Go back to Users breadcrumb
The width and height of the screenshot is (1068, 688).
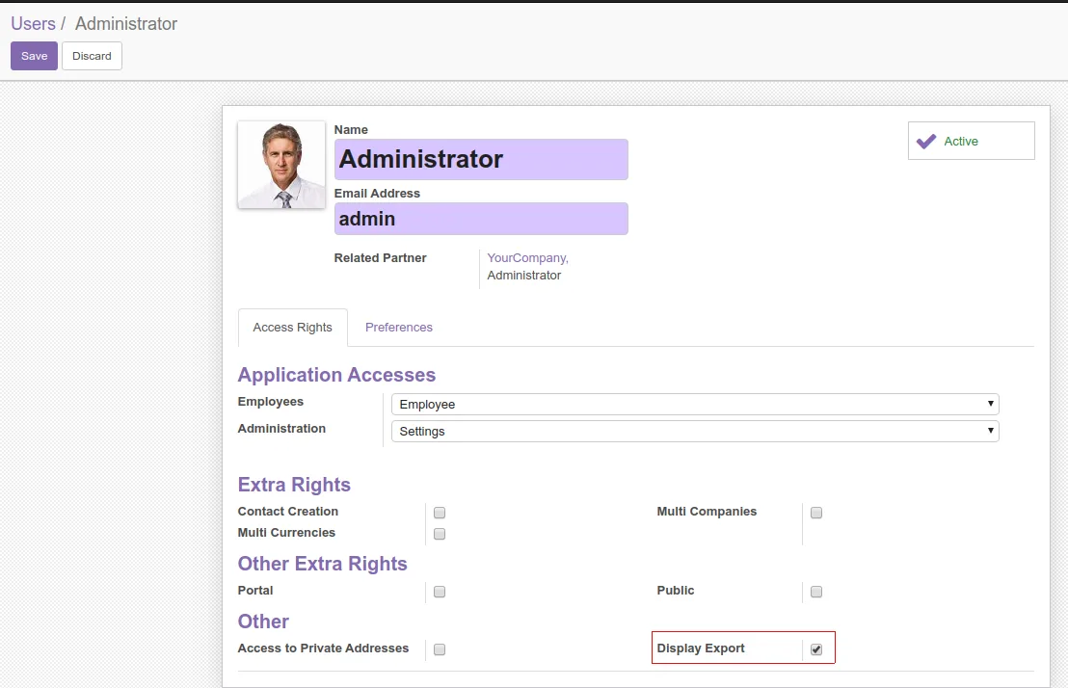point(33,24)
